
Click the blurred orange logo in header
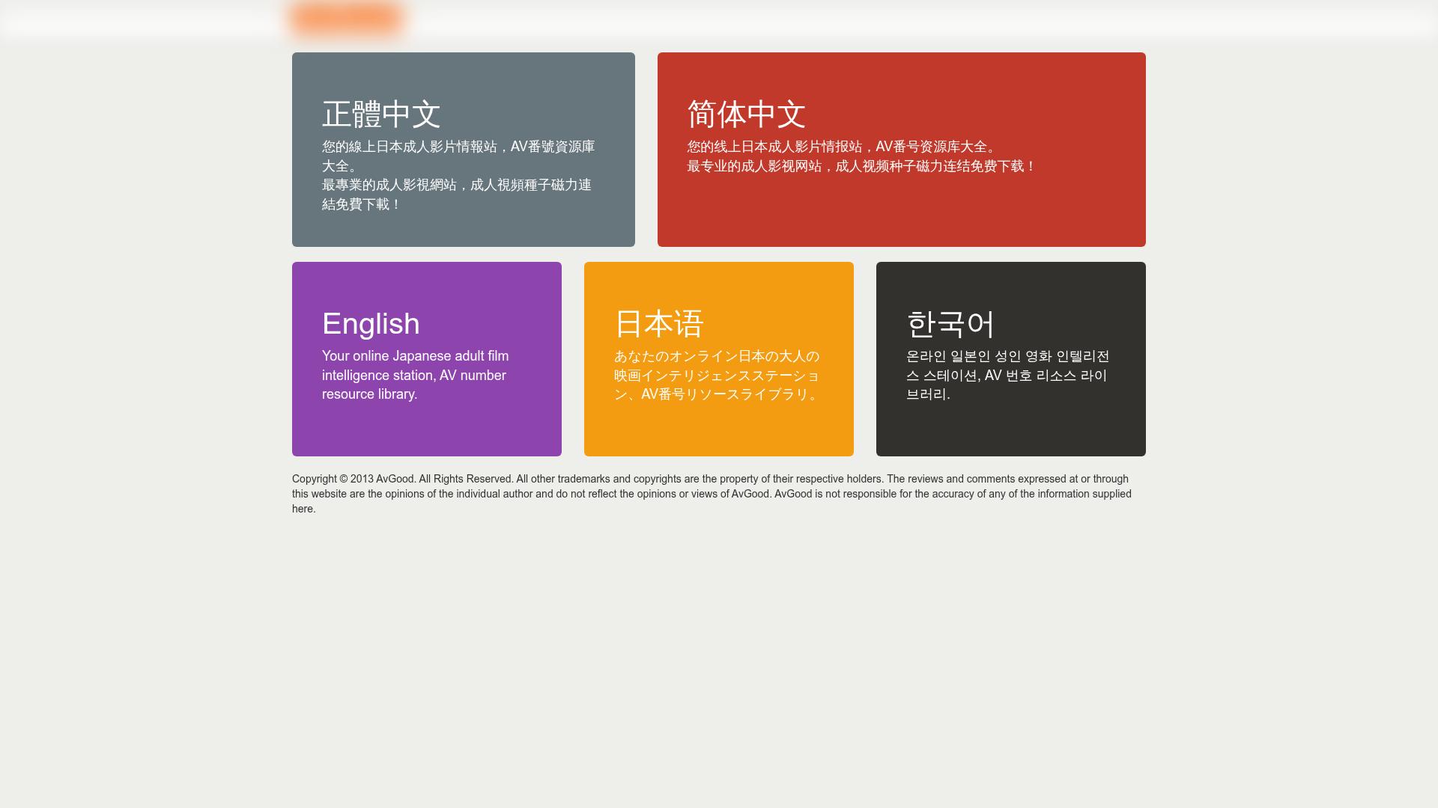point(348,19)
